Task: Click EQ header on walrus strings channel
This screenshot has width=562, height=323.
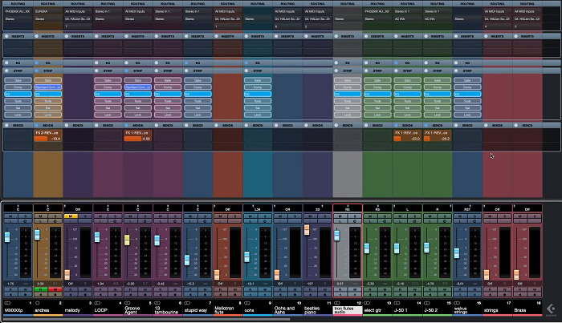Action: point(467,63)
